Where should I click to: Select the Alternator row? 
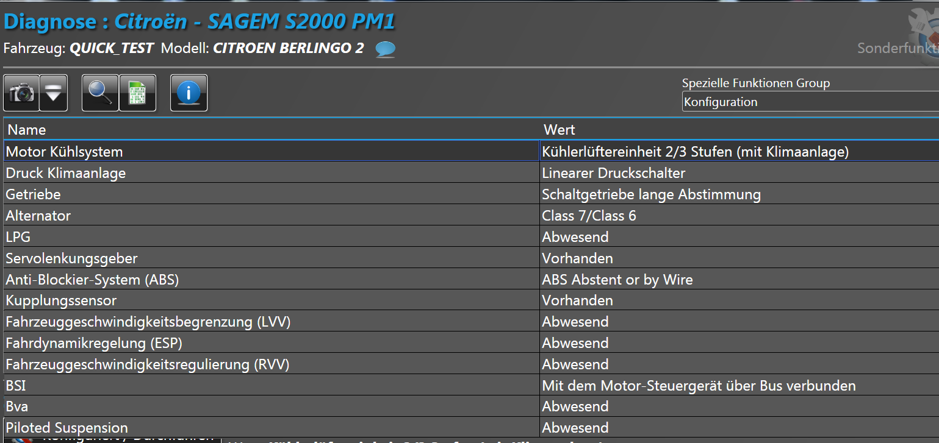[38, 216]
